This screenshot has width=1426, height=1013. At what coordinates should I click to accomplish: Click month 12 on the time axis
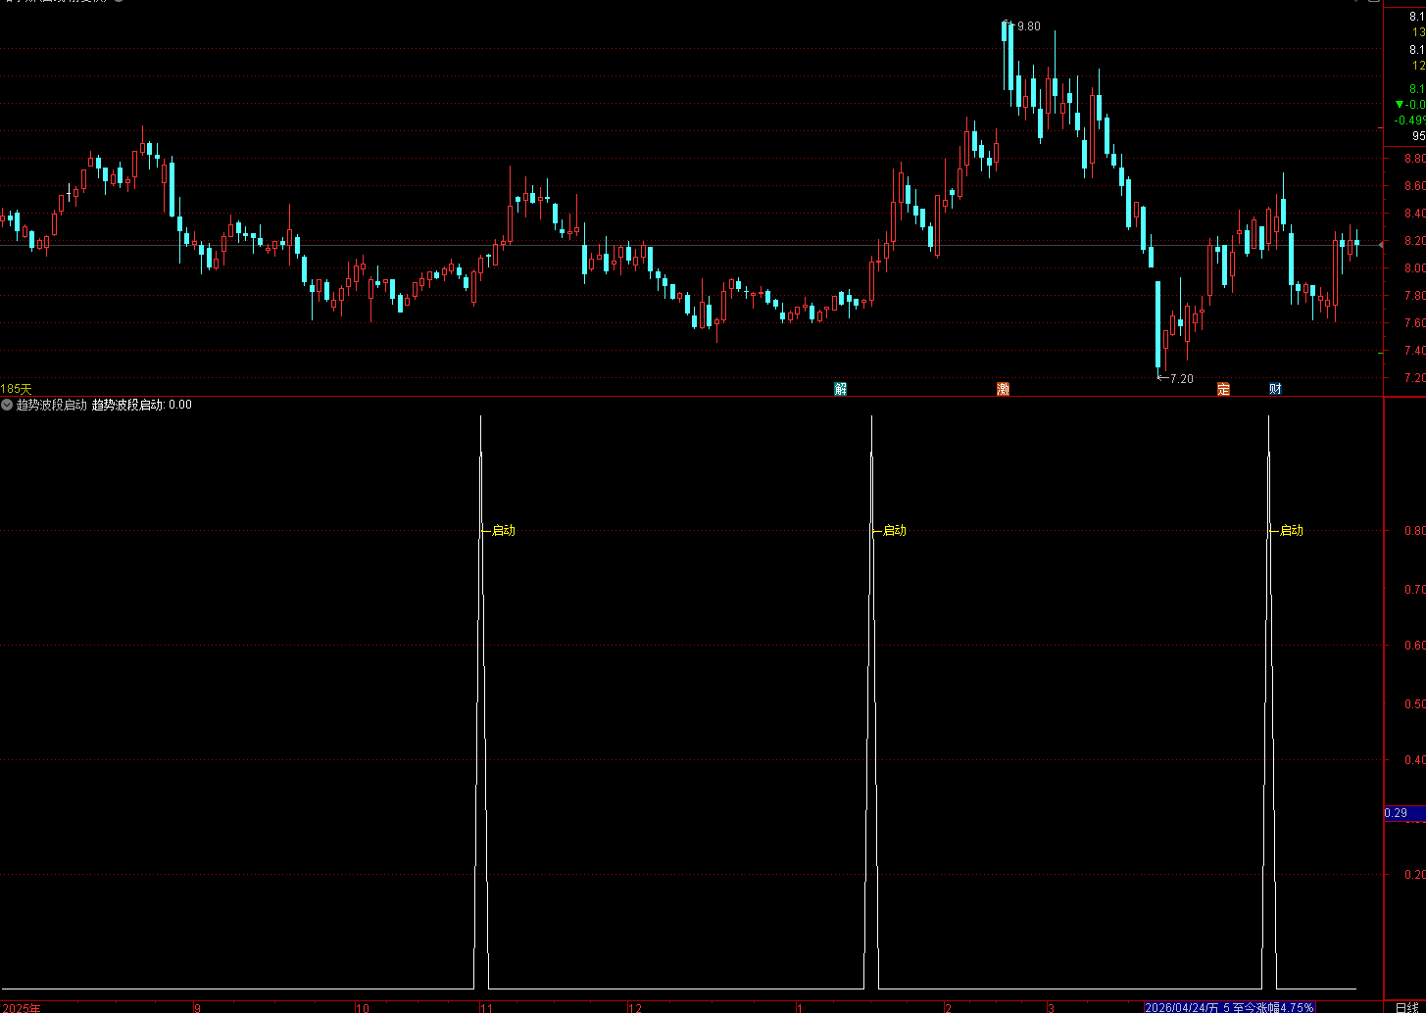635,1007
